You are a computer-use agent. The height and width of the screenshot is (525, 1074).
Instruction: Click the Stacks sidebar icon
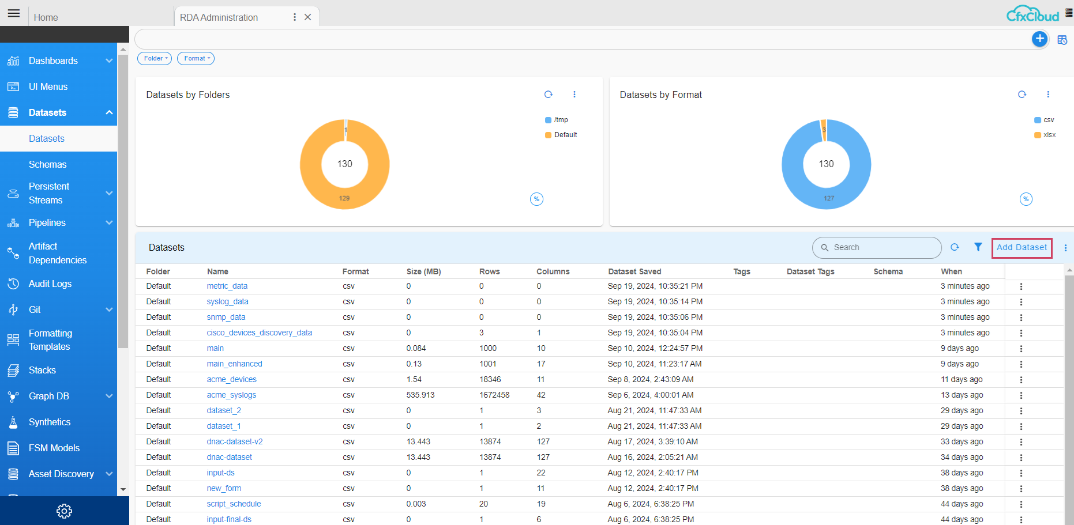[13, 369]
